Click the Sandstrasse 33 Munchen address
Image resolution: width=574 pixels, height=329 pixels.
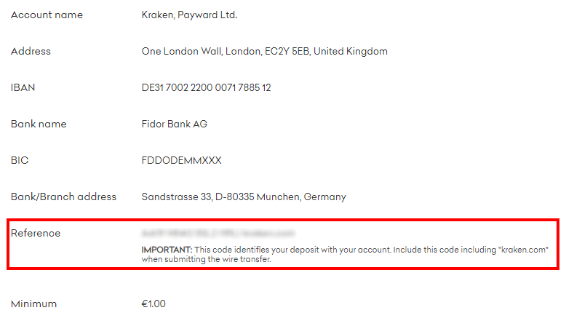pos(243,197)
